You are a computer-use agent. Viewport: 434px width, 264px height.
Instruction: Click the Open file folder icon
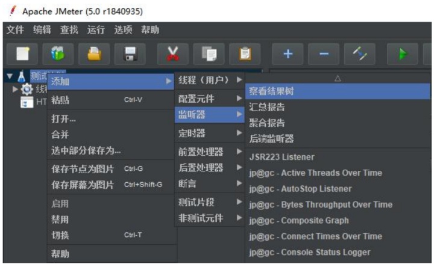[94, 54]
